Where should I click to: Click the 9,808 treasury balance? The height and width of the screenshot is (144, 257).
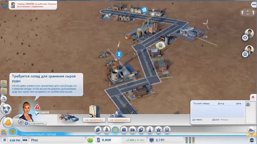(x=106, y=140)
